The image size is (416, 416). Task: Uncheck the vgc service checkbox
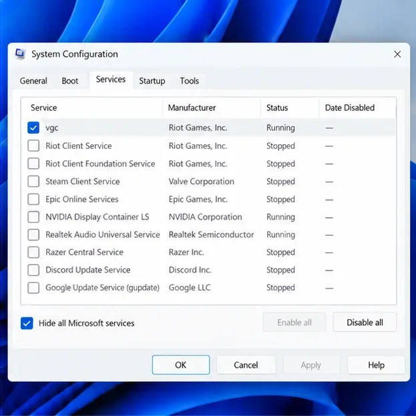33,128
